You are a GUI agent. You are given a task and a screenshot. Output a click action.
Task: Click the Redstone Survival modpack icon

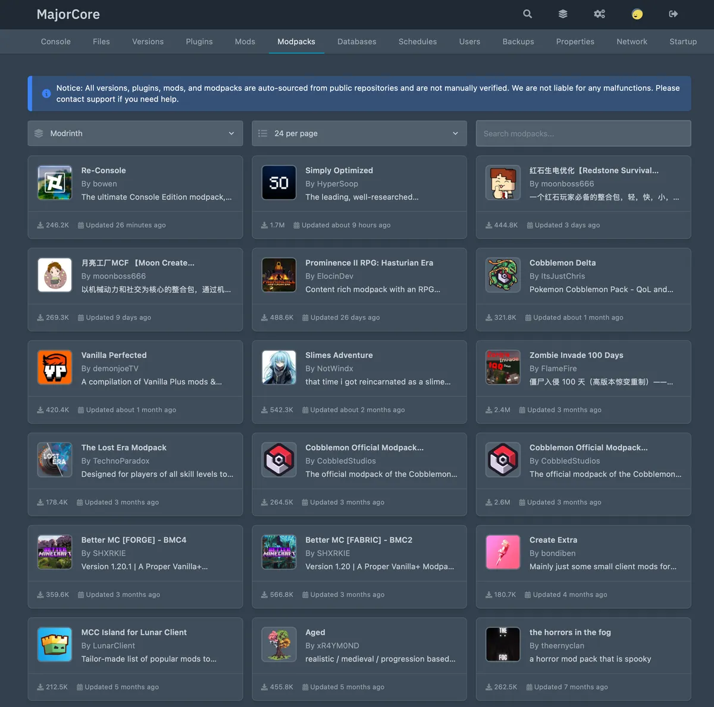[503, 183]
